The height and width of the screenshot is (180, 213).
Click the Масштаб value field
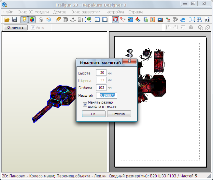click(106, 95)
